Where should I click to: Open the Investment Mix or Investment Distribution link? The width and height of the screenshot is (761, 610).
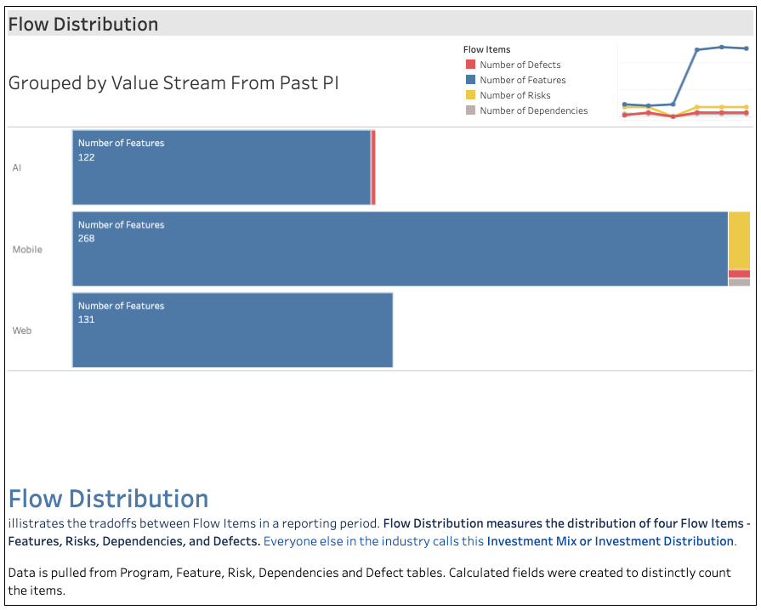(610, 541)
